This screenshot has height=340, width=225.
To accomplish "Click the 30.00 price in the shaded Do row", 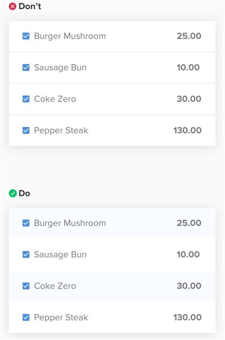I will point(189,286).
